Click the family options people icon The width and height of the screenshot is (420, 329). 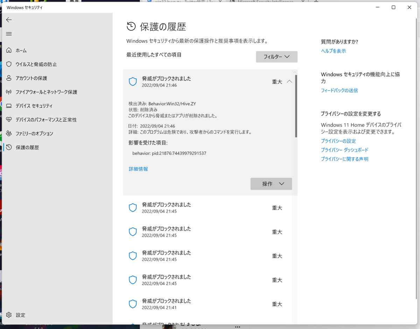tap(9, 133)
